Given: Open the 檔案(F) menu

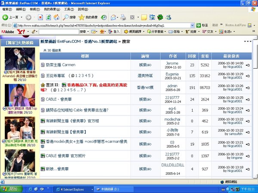Looking at the screenshot, I should click(7, 9).
